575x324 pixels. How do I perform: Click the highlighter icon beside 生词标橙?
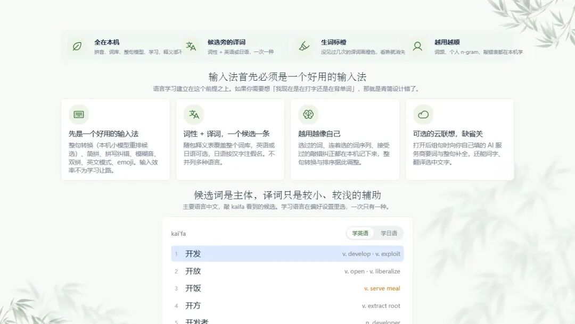click(x=304, y=46)
